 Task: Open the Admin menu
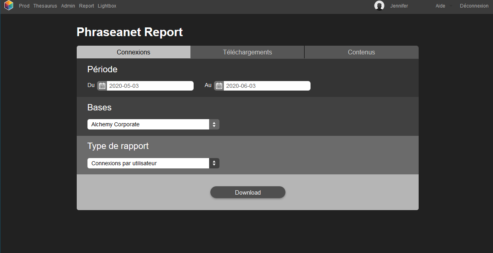click(68, 6)
